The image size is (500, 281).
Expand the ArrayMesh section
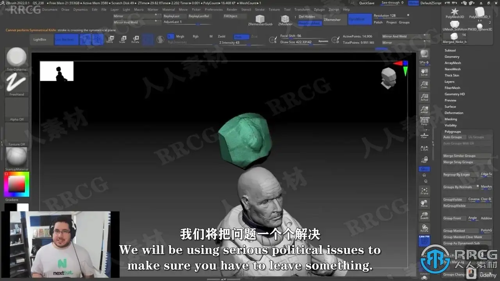[453, 63]
